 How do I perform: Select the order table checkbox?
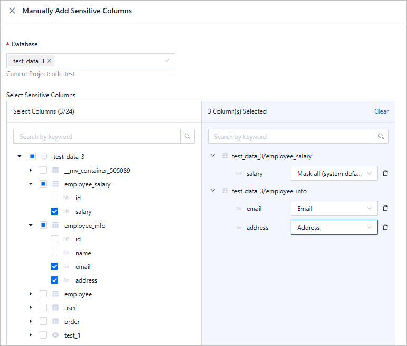pos(43,321)
